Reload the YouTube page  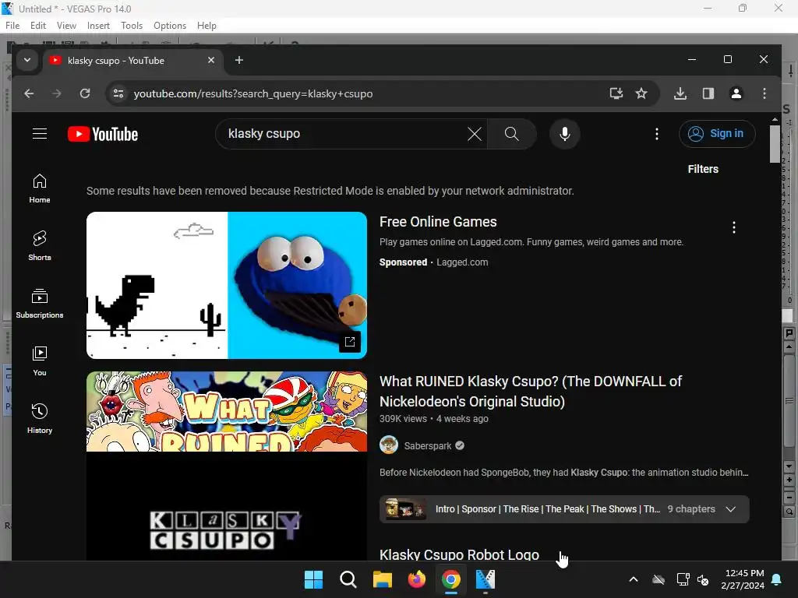(x=85, y=93)
